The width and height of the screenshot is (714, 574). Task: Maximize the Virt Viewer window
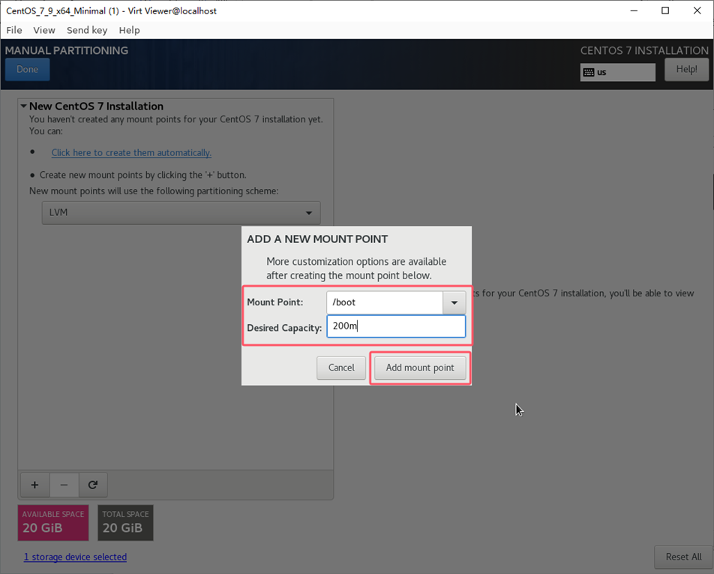coord(665,11)
